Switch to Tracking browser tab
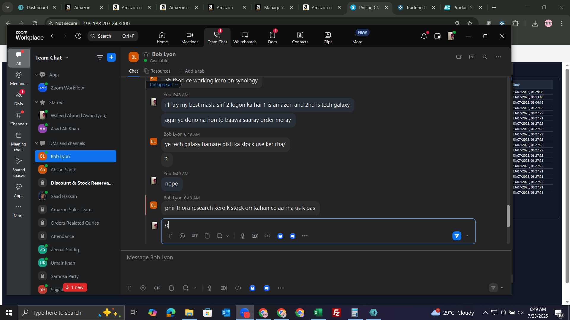 pos(417,8)
